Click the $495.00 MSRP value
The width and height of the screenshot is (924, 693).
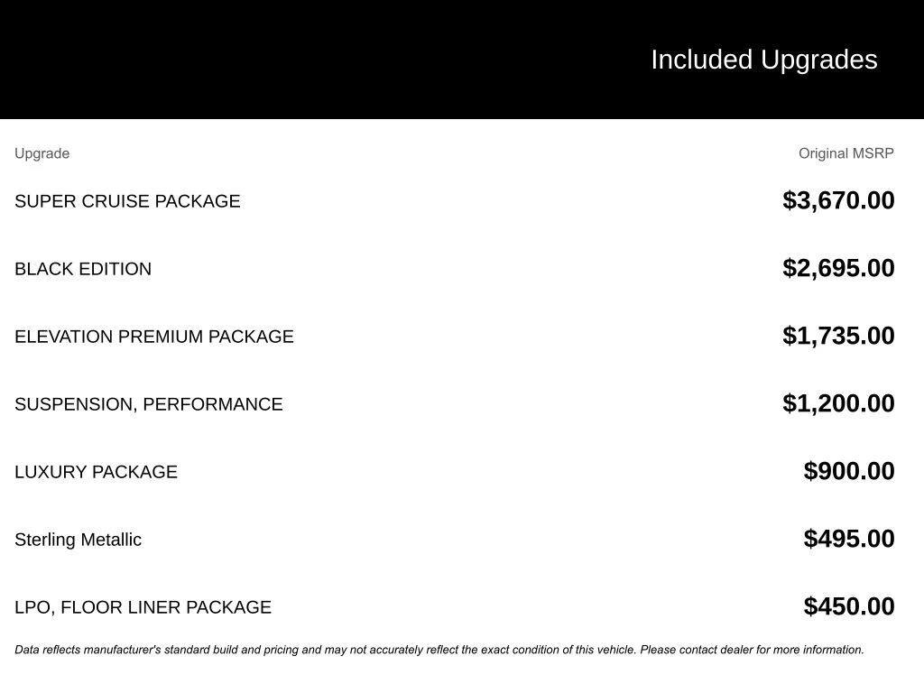click(x=849, y=539)
